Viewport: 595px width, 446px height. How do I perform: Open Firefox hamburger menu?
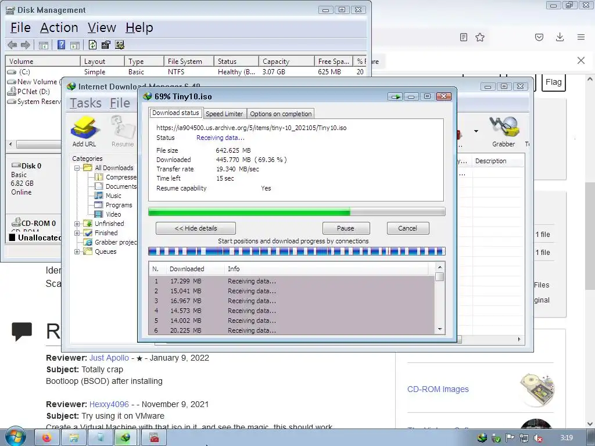click(581, 37)
